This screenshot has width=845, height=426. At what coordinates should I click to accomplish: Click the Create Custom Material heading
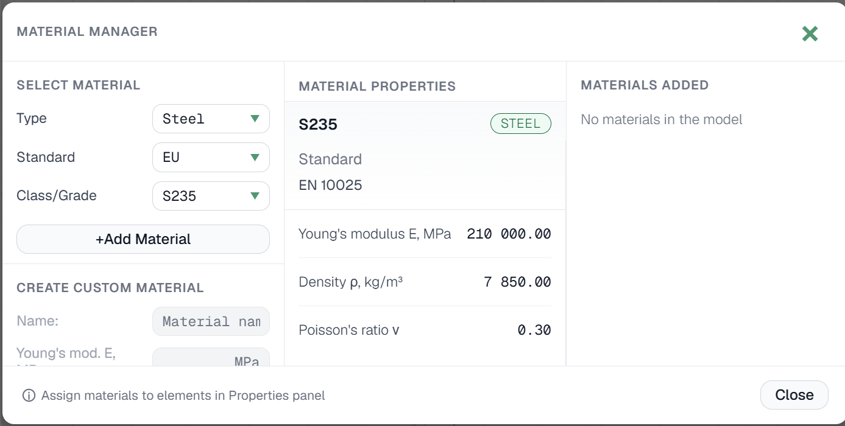(x=110, y=288)
